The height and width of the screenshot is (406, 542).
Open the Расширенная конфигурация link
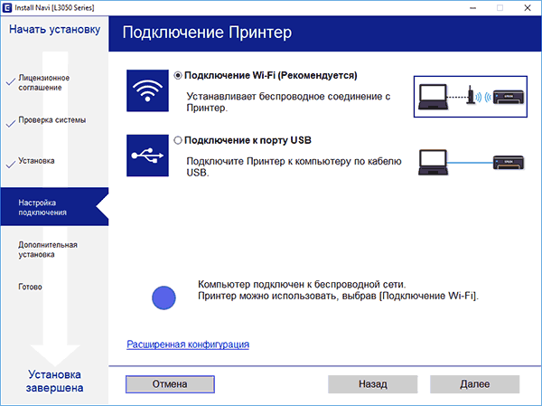click(x=188, y=345)
